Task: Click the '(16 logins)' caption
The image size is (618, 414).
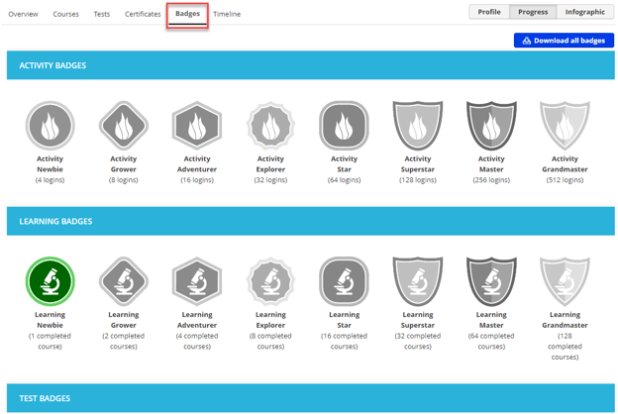Action: coord(197,180)
